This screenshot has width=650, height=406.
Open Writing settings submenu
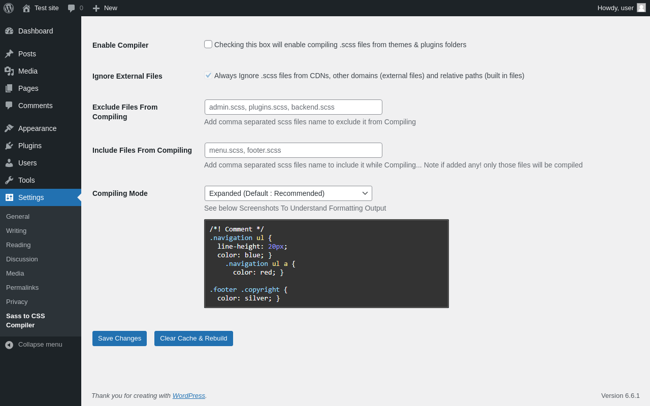point(16,230)
